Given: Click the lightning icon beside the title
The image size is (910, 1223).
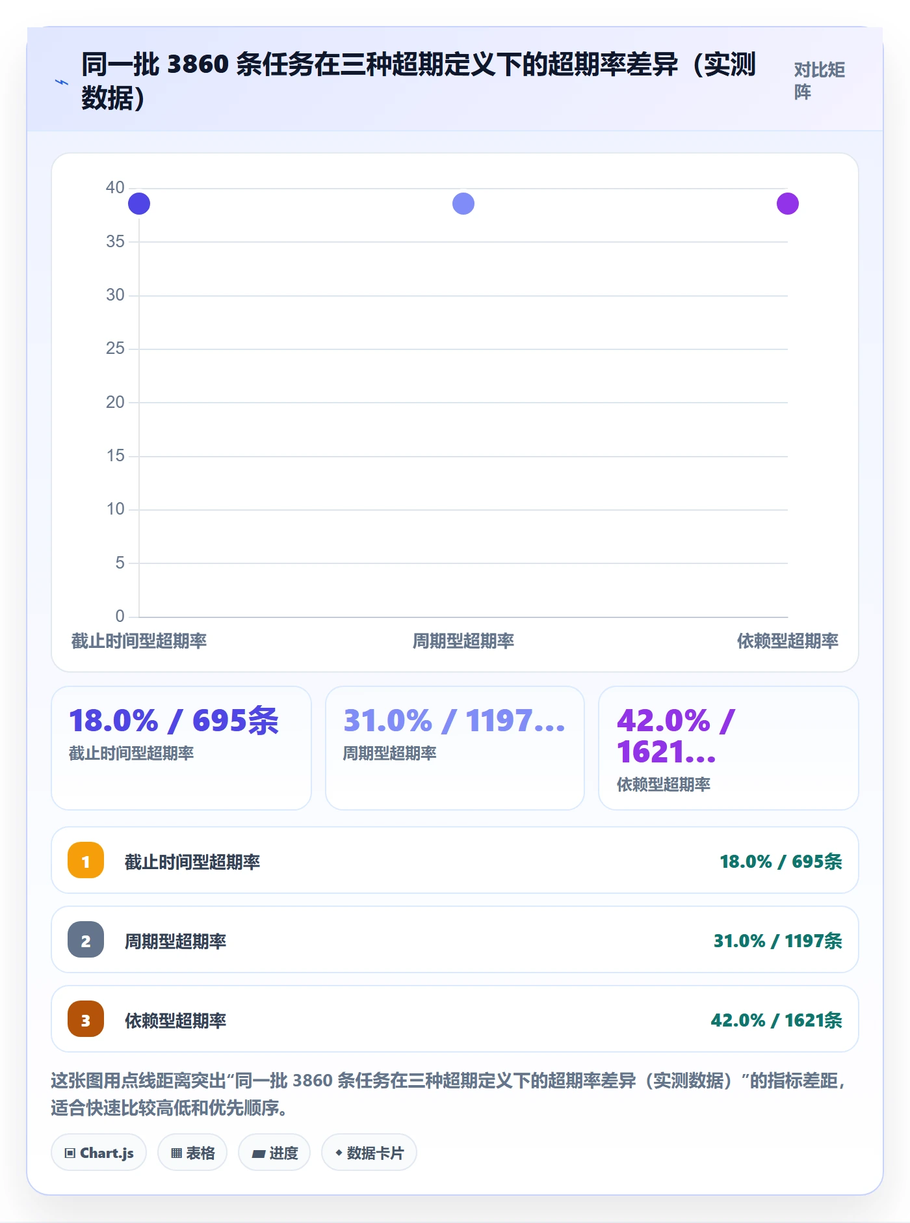Looking at the screenshot, I should coord(61,82).
